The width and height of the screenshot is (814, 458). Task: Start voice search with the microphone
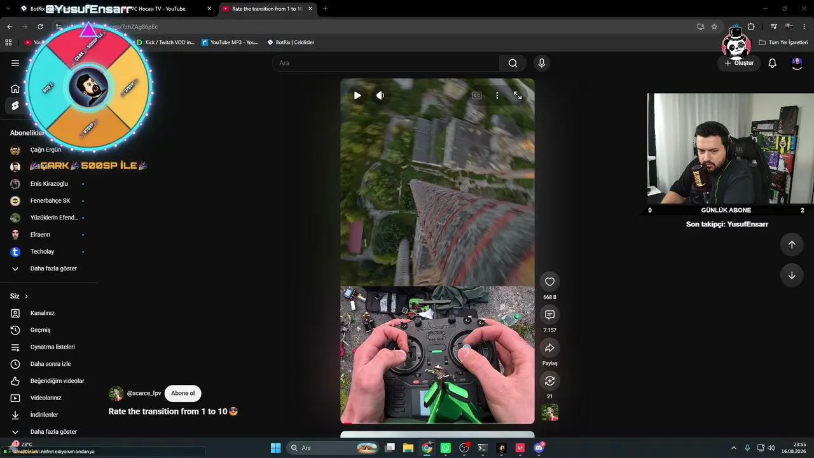click(x=542, y=63)
